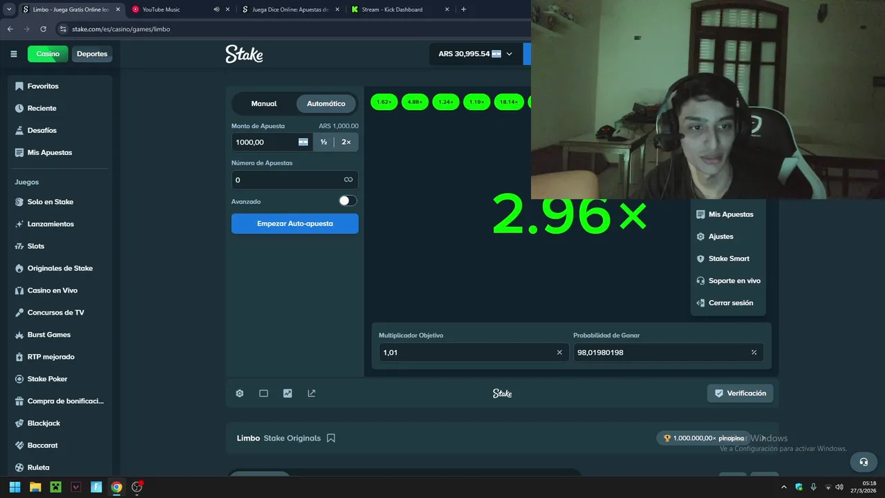The width and height of the screenshot is (885, 498).
Task: Click the 4.88× previous result chip
Action: (415, 102)
